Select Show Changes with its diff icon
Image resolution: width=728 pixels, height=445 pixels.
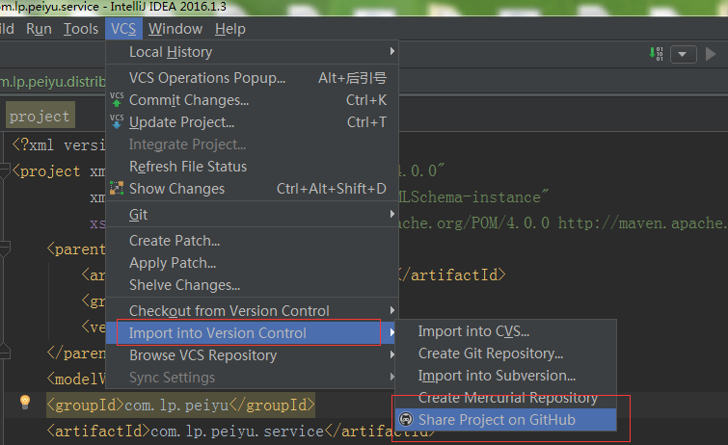coord(176,189)
